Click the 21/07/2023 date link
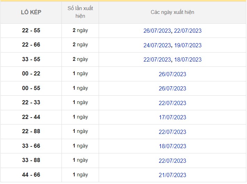Image resolution: width=247 pixels, height=184 pixels. coord(172,175)
